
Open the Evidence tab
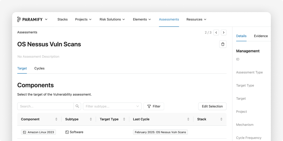(261, 36)
